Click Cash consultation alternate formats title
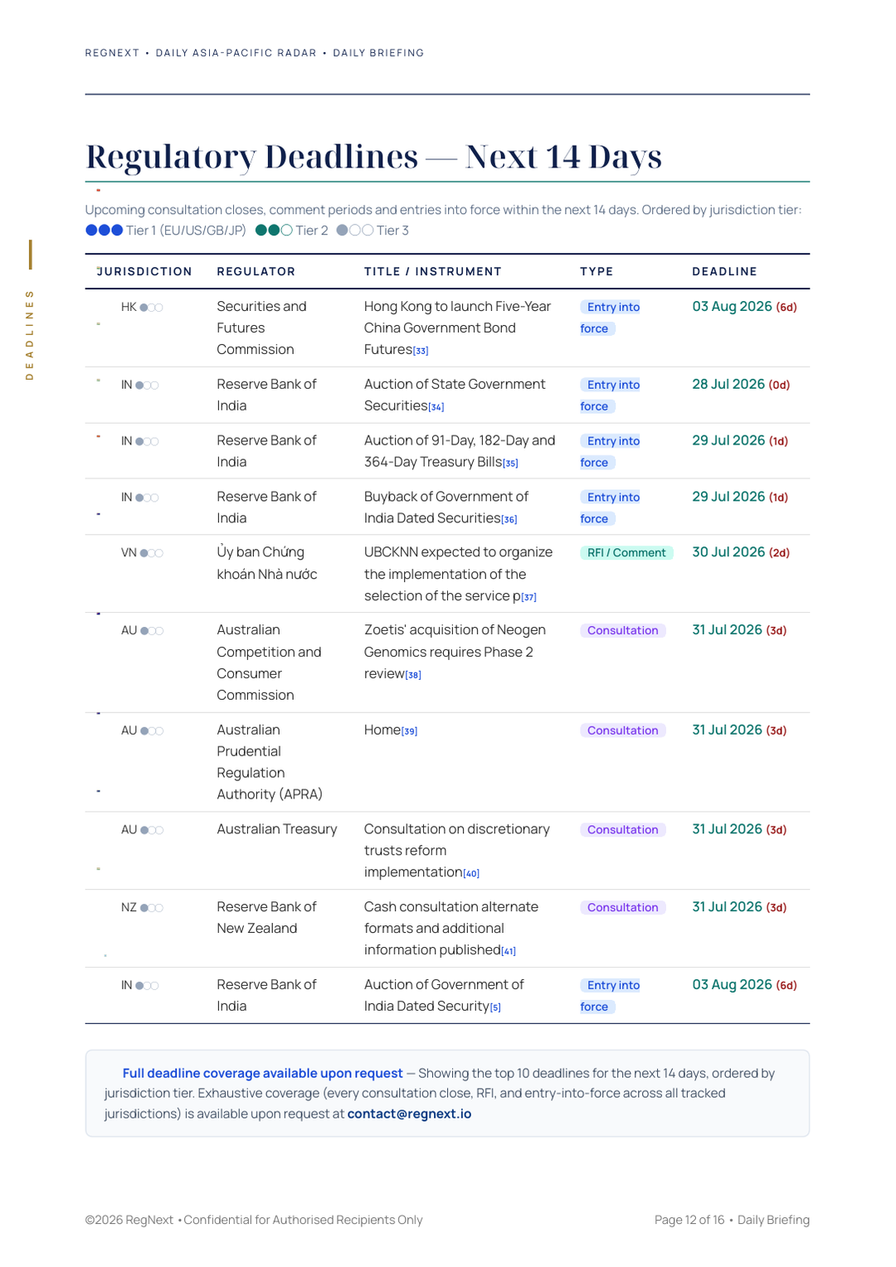 (x=451, y=929)
